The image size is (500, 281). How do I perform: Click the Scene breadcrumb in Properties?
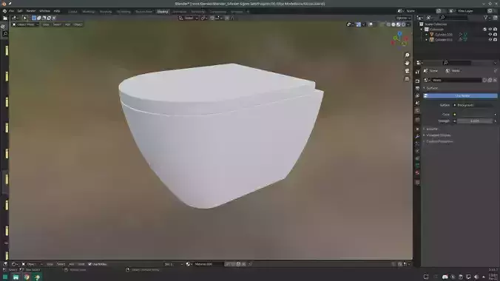pyautogui.click(x=430, y=71)
